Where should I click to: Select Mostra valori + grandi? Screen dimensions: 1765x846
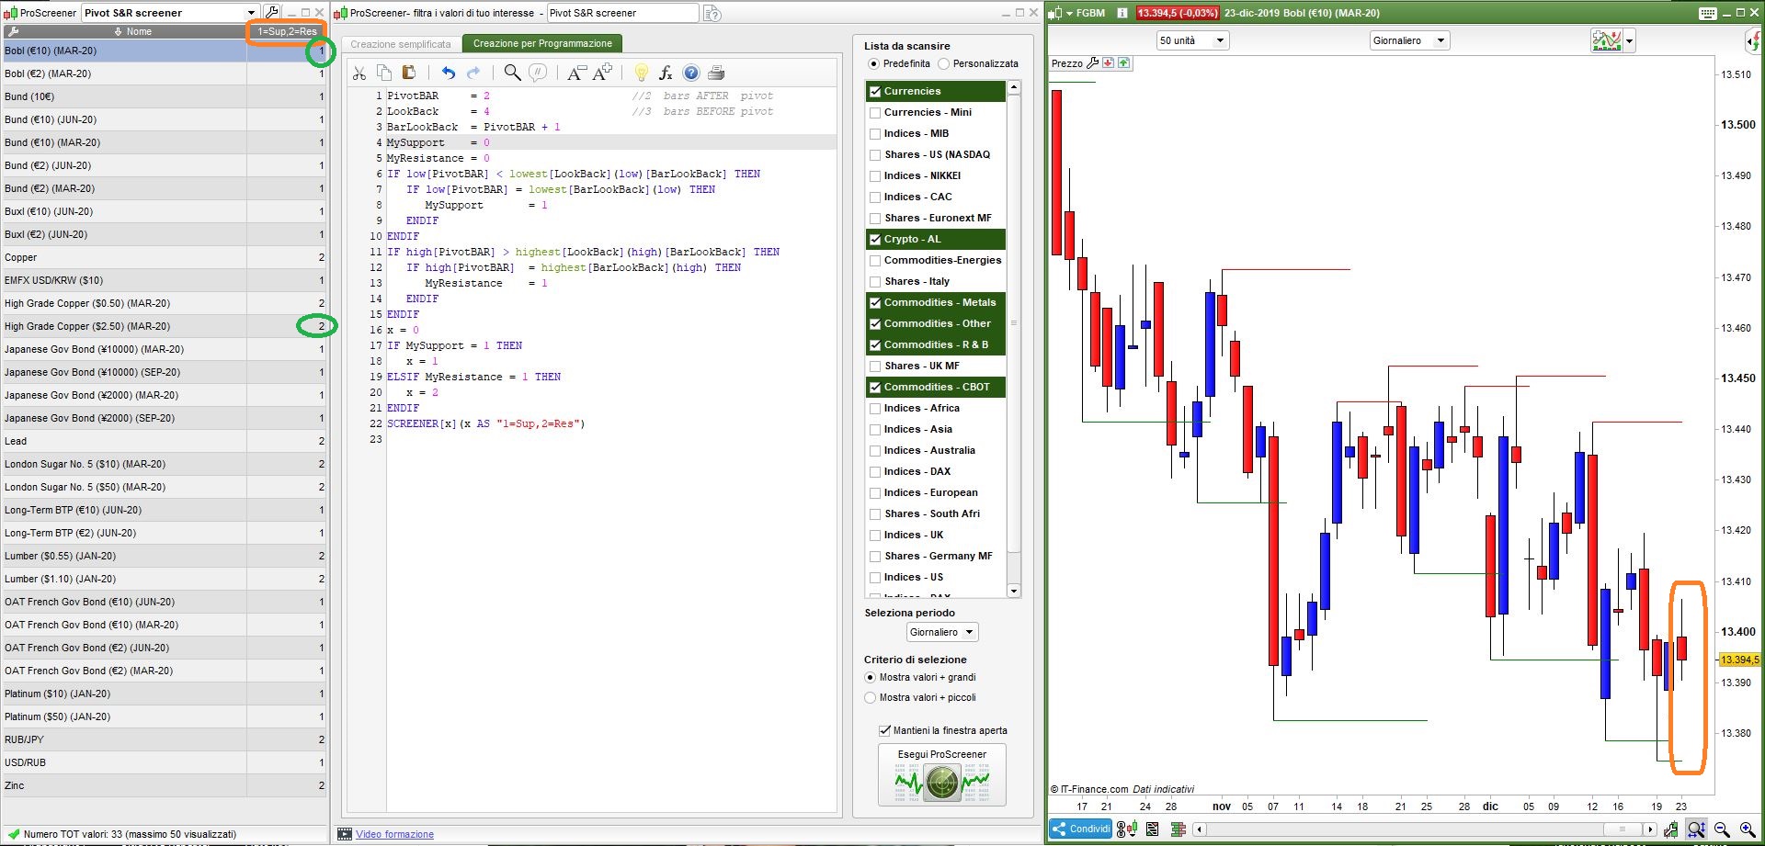pyautogui.click(x=870, y=678)
